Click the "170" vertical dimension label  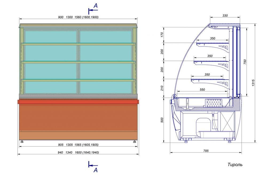(162, 35)
